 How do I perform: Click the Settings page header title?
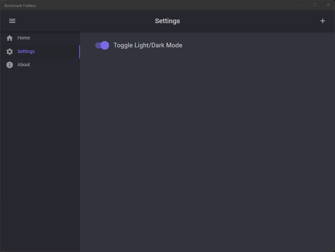[167, 21]
